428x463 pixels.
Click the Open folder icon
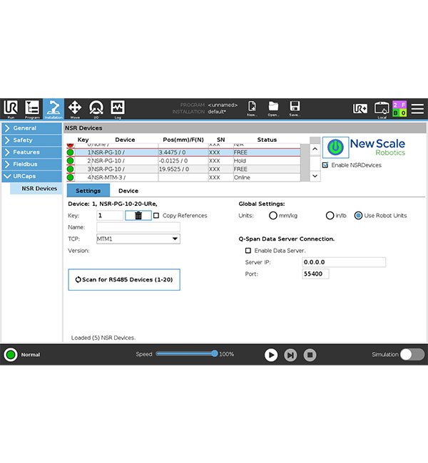point(273,109)
